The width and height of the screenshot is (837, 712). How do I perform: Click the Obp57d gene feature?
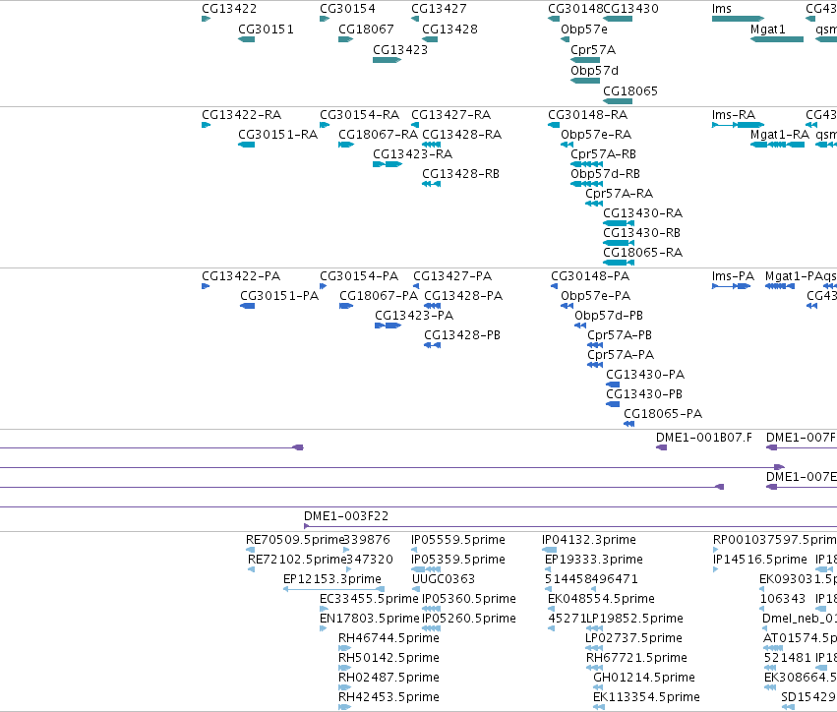point(585,81)
